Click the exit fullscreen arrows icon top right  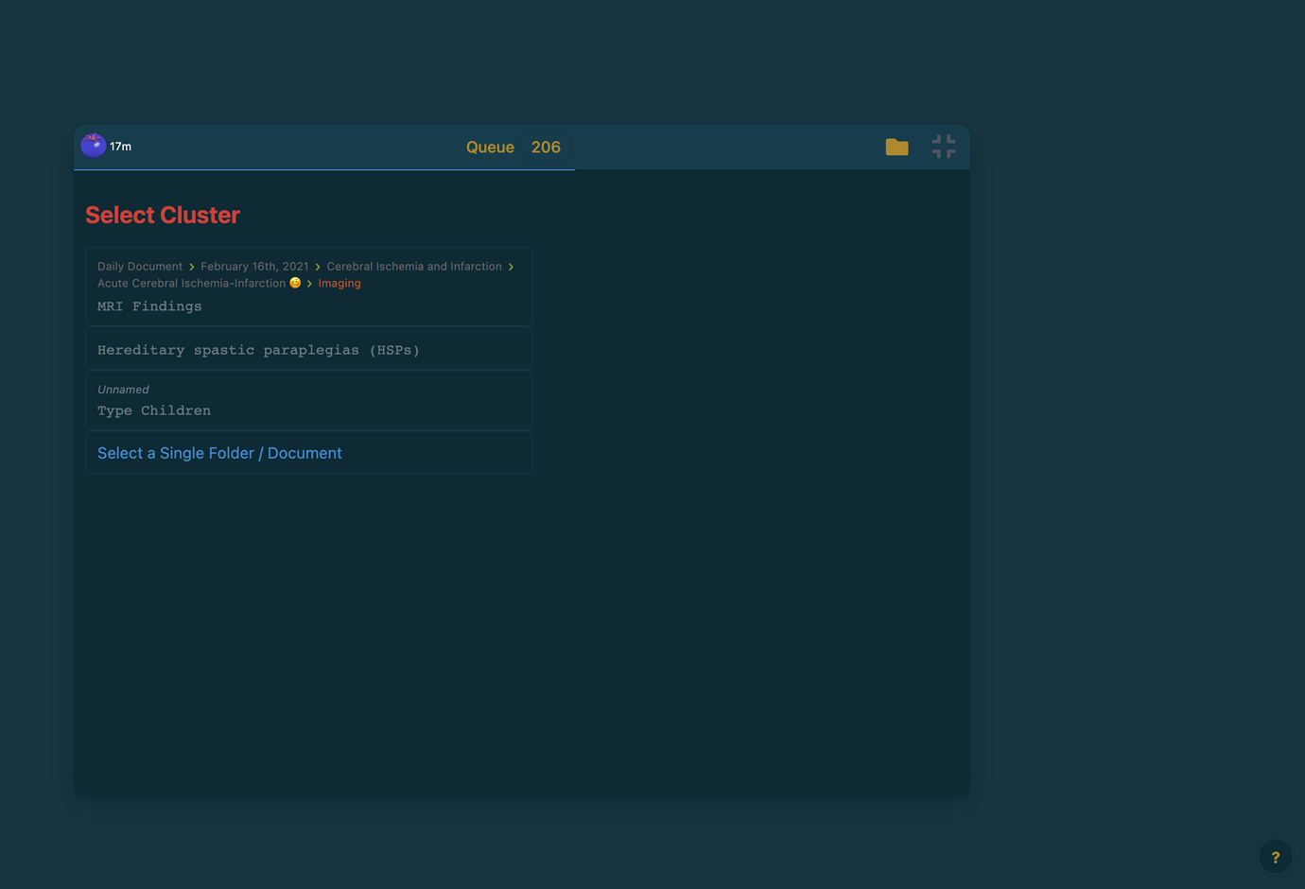click(943, 146)
